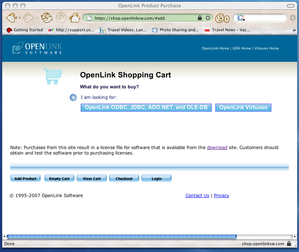Open the eBay support bookmark
Viewport: 299px width, 252px height.
tap(71, 30)
